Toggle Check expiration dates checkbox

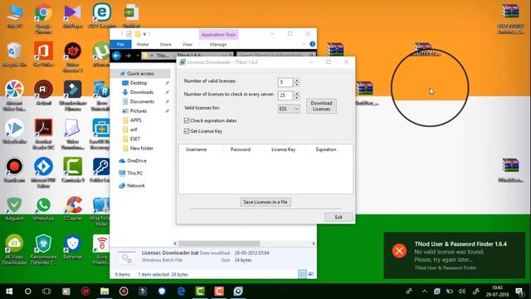186,120
